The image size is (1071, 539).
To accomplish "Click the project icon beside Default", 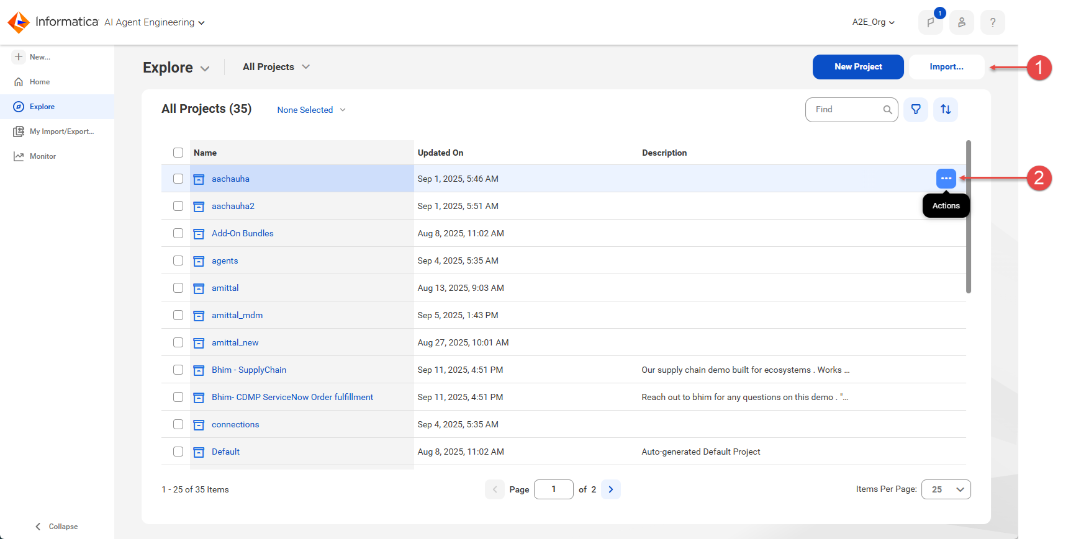I will tap(199, 452).
